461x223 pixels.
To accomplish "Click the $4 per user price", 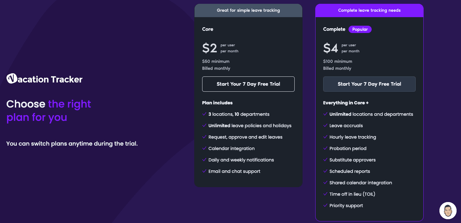I will 331,48.
